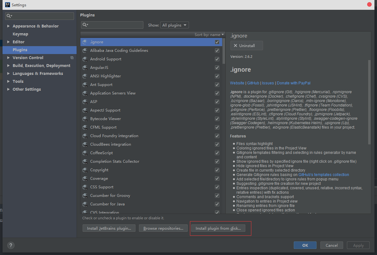Screen dimensions: 377x255
Task: Click the AngularJS plugin icon
Action: [x=85, y=68]
